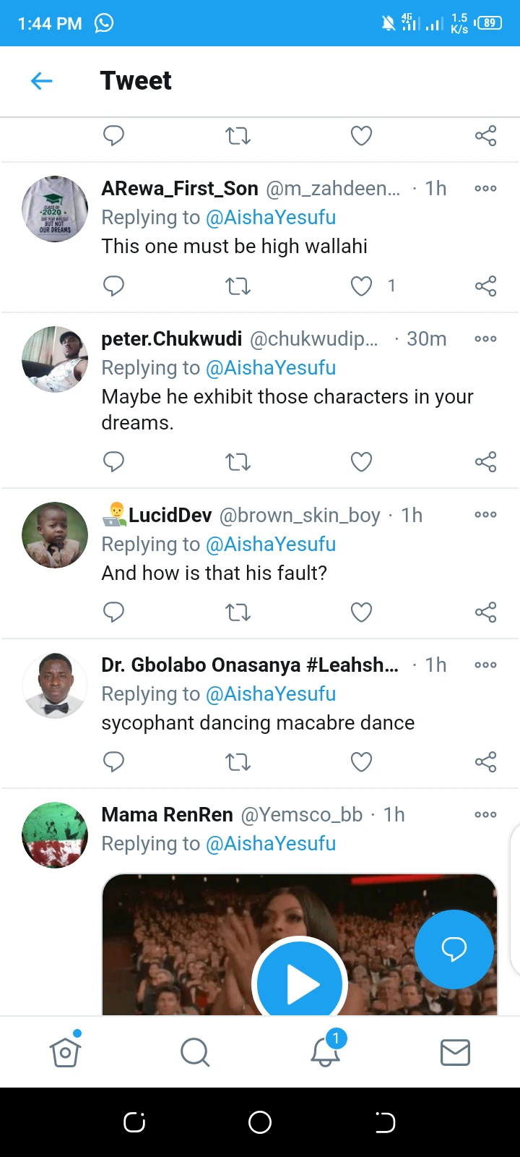Open Dr. Gbolabo Onasanya's profile picture

[x=55, y=685]
